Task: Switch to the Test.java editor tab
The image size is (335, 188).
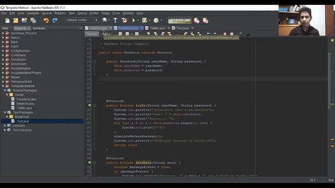Action: tap(183, 28)
